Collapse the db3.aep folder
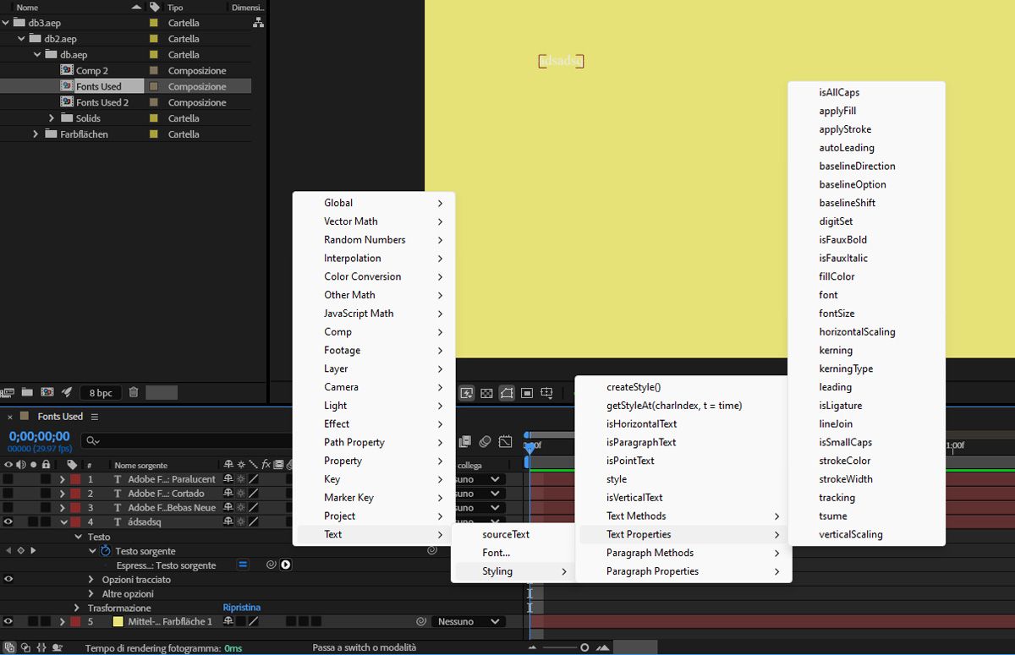This screenshot has width=1015, height=655. coord(6,23)
